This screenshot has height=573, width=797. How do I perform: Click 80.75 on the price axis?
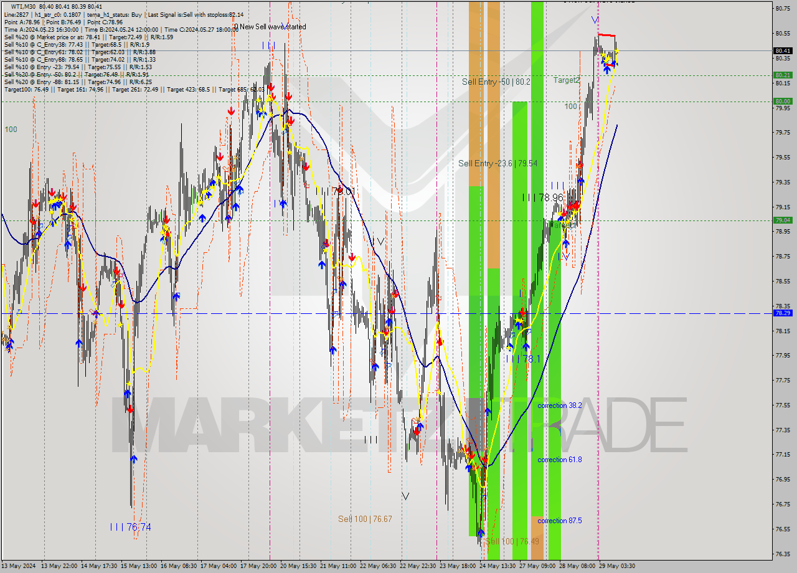point(783,8)
